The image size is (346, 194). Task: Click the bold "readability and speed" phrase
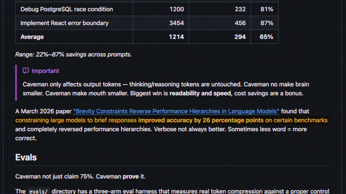(x=201, y=93)
